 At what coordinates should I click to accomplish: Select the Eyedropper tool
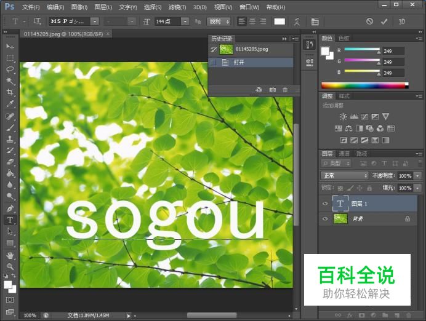(x=10, y=104)
